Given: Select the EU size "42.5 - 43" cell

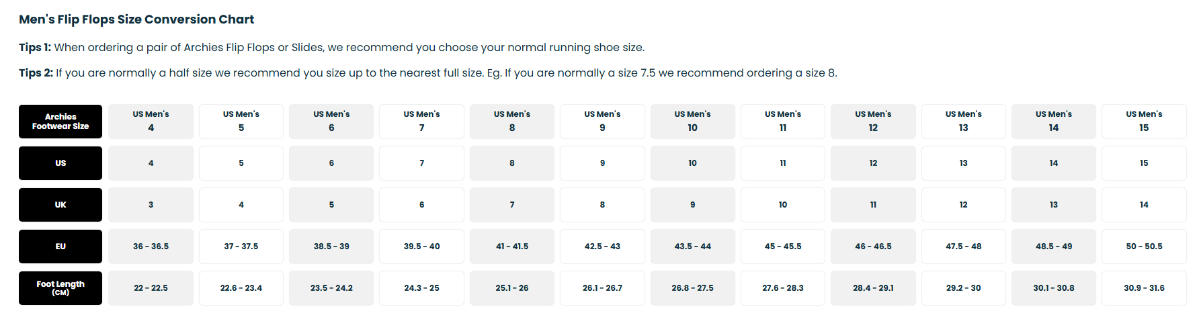Looking at the screenshot, I should click(602, 247).
